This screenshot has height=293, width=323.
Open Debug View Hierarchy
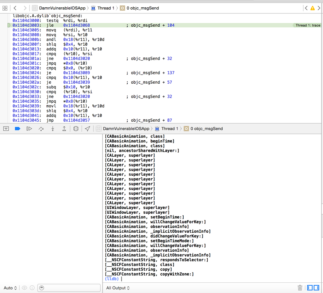coord(76,129)
